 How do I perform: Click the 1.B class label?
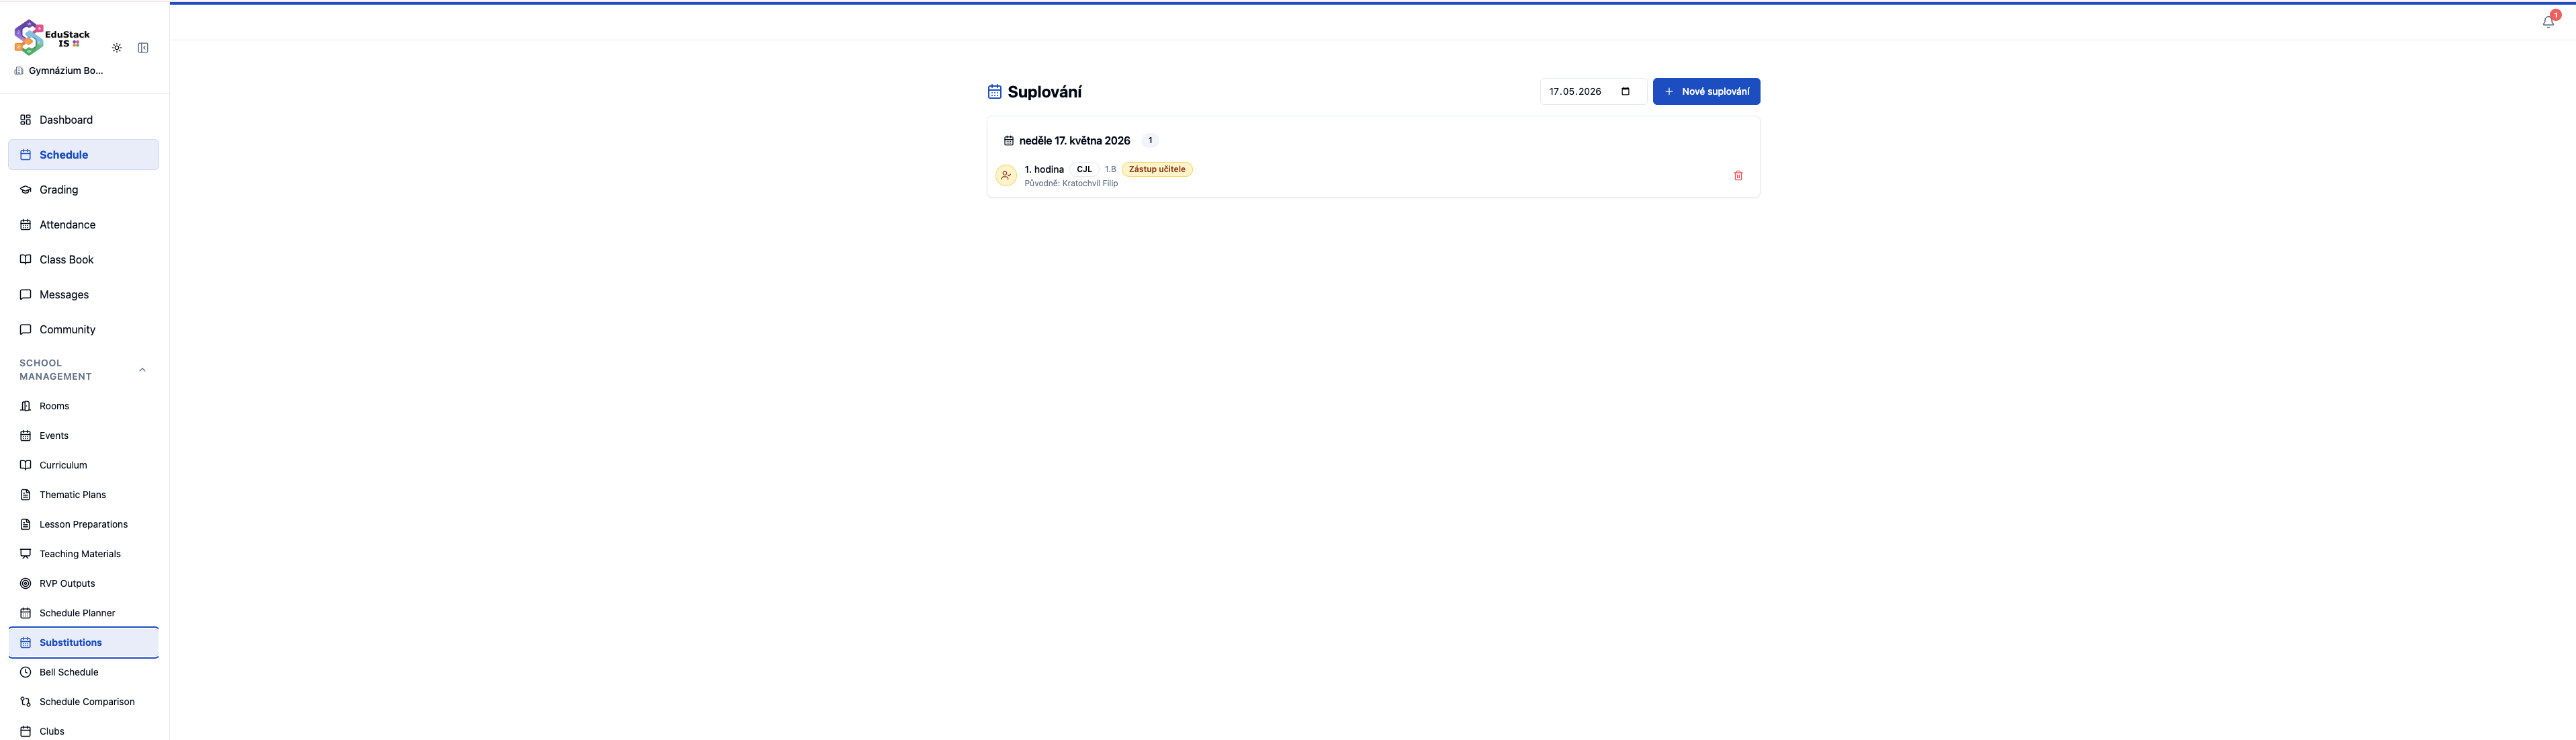pyautogui.click(x=1110, y=170)
